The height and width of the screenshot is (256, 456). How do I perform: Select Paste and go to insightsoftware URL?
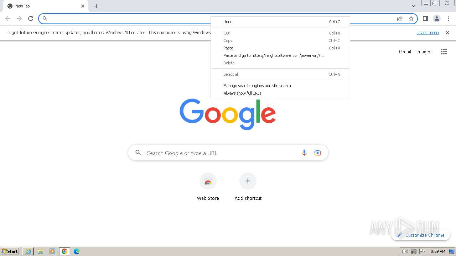click(x=280, y=55)
